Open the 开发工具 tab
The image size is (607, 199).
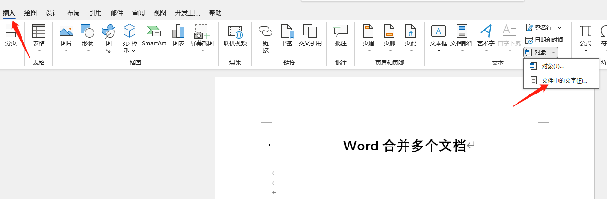point(187,13)
